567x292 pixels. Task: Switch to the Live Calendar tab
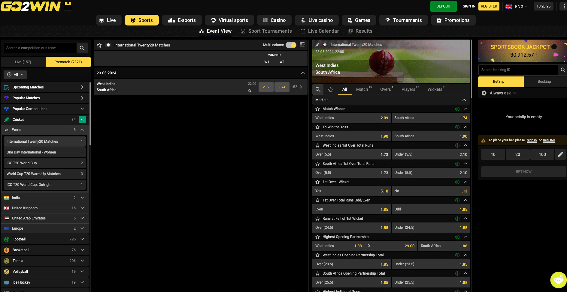(x=320, y=31)
